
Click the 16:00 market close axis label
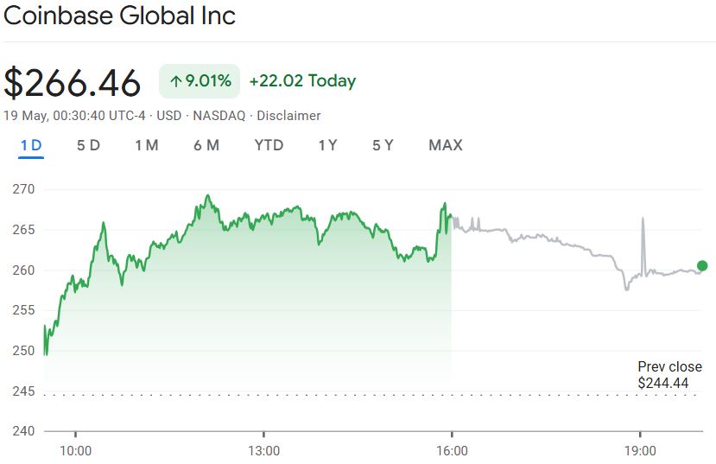[452, 450]
